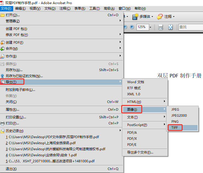Expand the 注释 toolbar dropdown arrow
The width and height of the screenshot is (203, 173).
point(174,16)
